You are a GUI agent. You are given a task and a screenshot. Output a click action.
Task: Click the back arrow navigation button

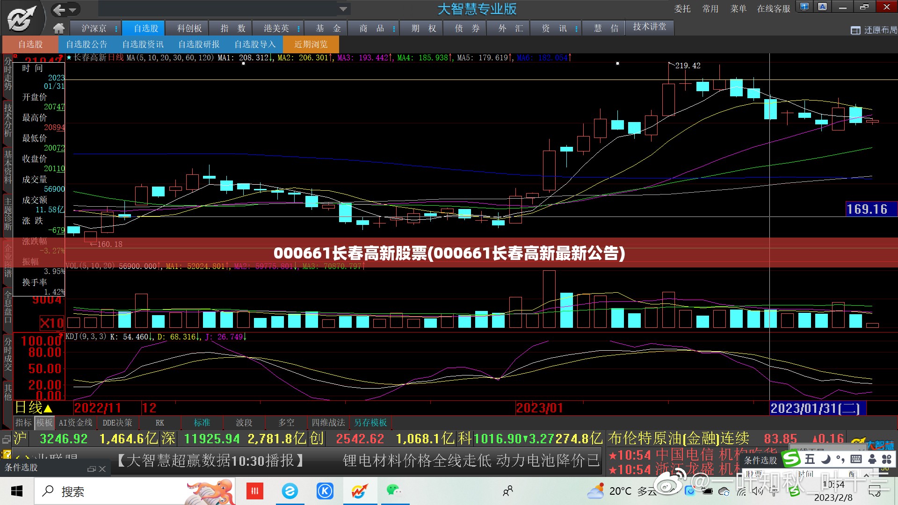point(59,9)
